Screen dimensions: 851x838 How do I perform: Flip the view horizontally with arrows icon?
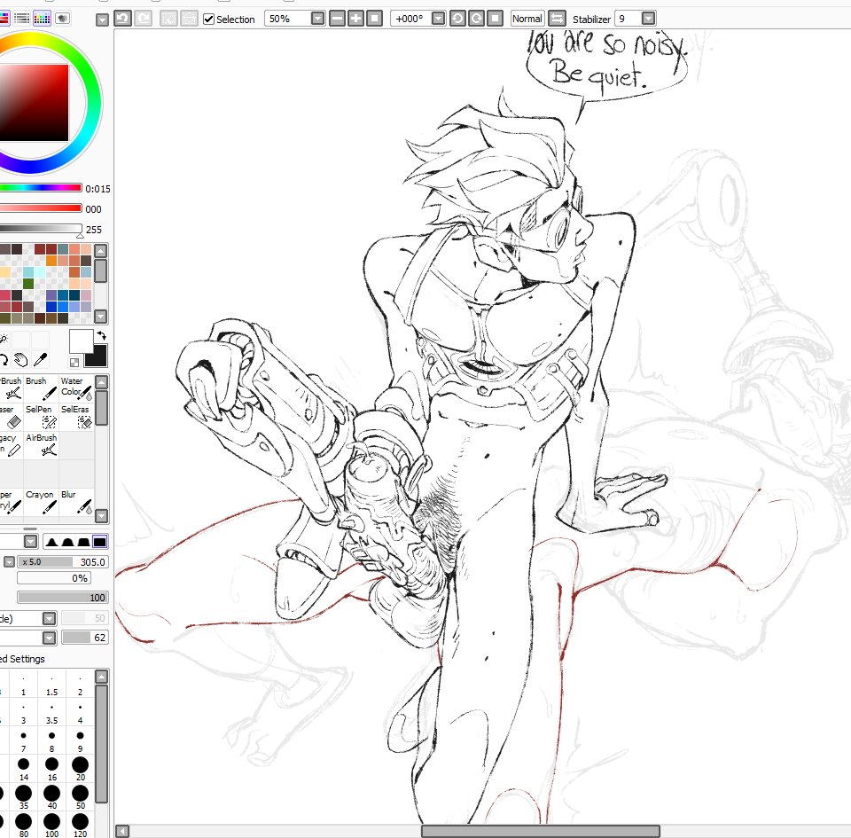point(557,19)
